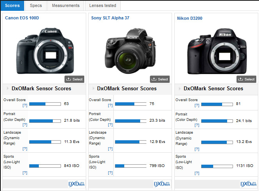Collapse Canon's DxOMark Sensor Scores arrow
The width and height of the screenshot is (259, 191).
tap(7, 89)
